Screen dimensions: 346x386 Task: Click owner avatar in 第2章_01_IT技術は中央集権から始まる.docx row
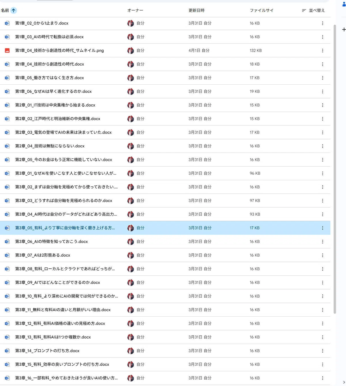[x=131, y=105]
